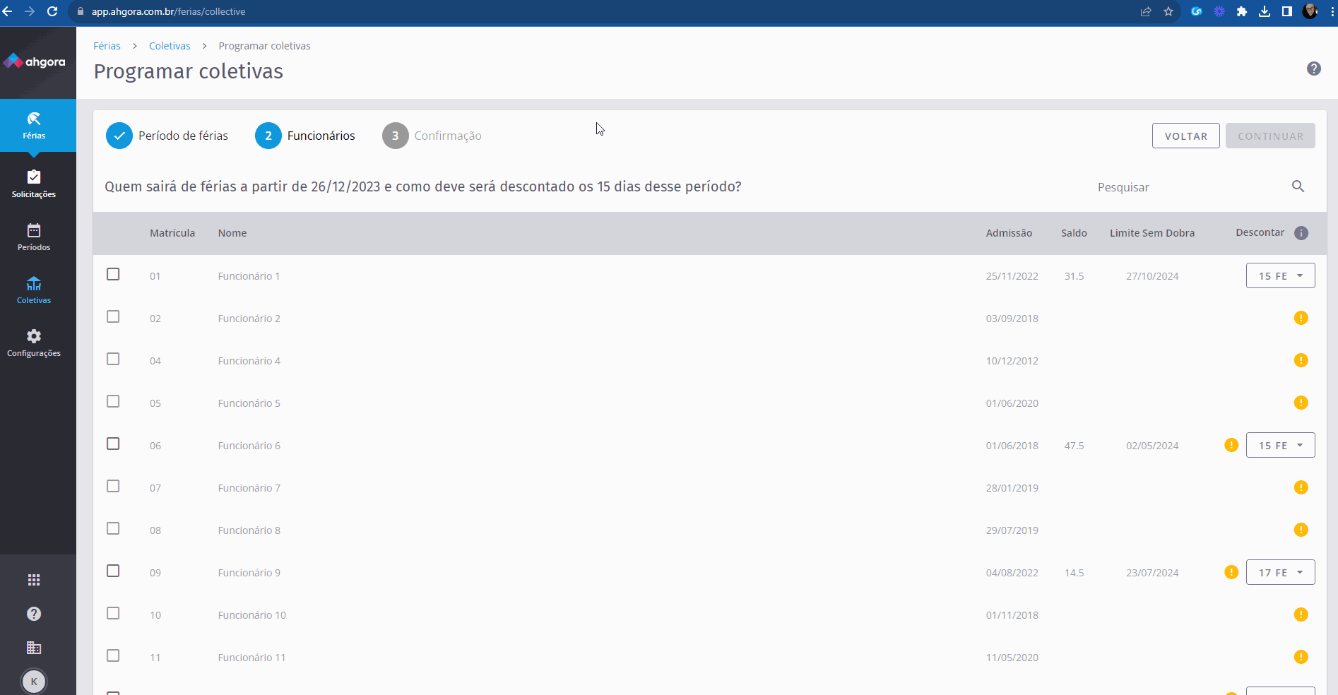The height and width of the screenshot is (695, 1338).
Task: Select checkbox for Funcionário 9
Action: tap(113, 571)
